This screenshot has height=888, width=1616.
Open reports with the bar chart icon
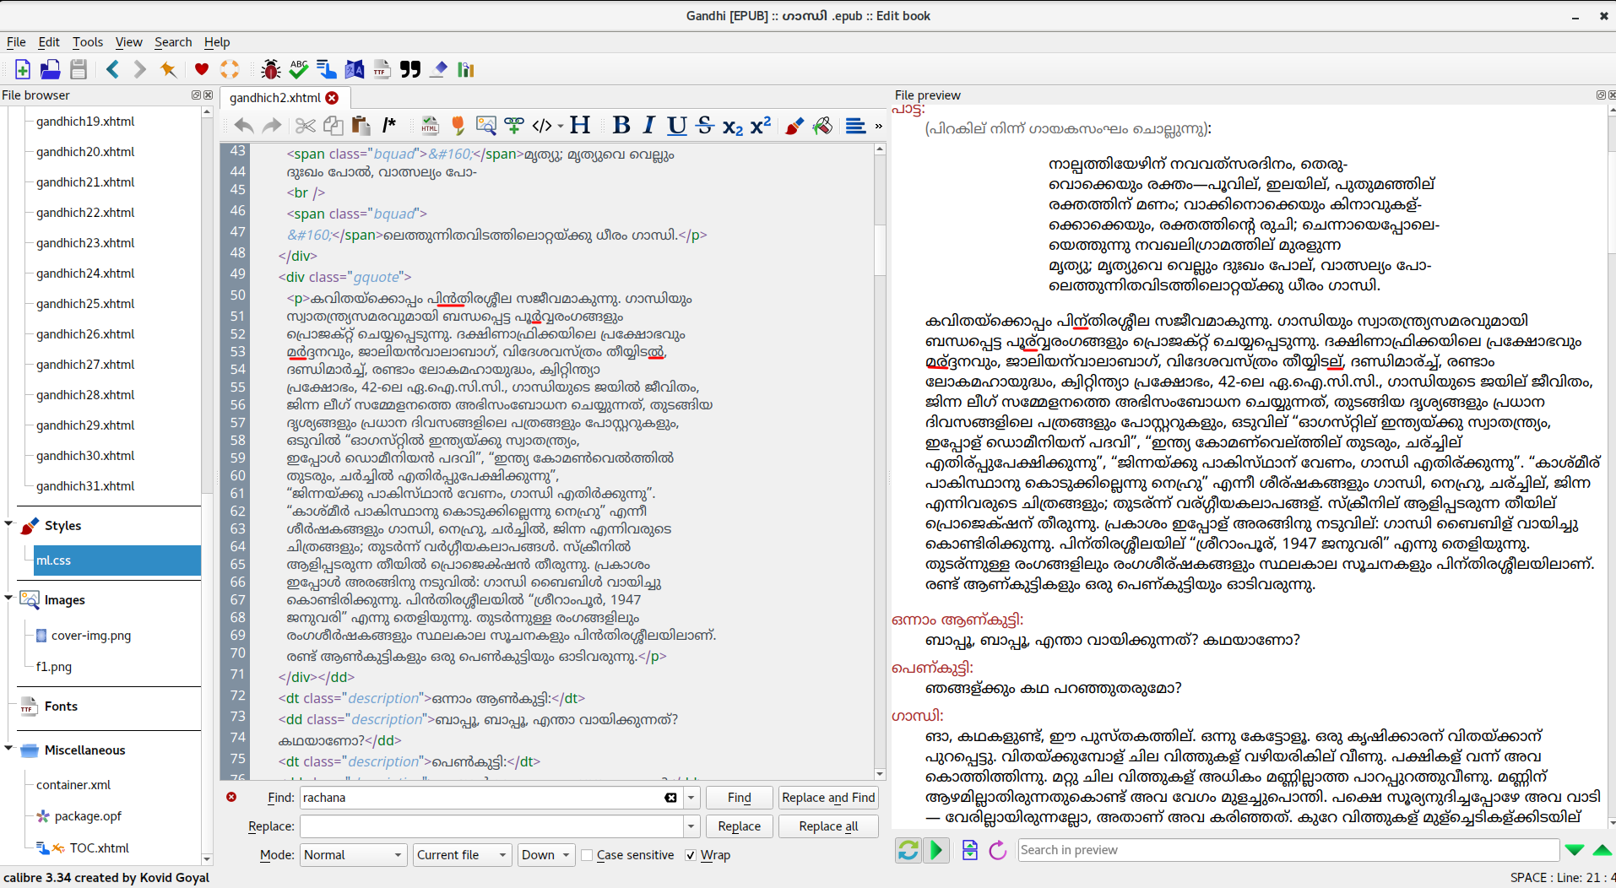[465, 69]
